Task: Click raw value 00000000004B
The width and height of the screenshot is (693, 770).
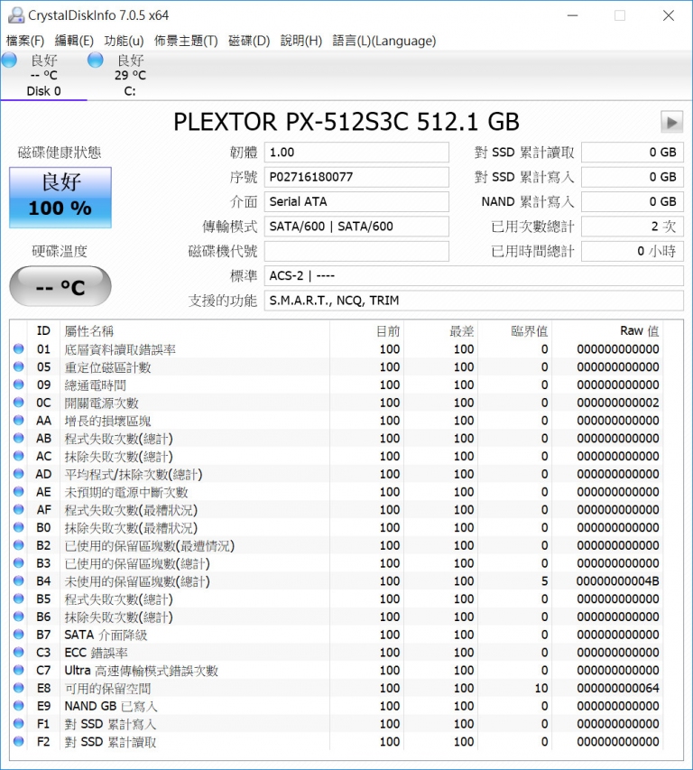Action: [x=617, y=581]
